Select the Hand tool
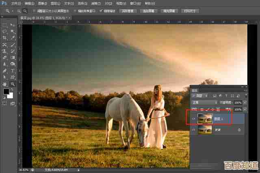This screenshot has width=260, height=173. [x=4, y=84]
